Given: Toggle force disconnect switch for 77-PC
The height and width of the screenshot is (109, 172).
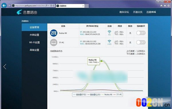Looking at the screenshot, I should point(141,42).
